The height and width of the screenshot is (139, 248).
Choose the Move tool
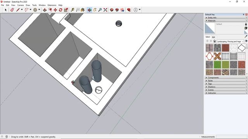55,10
